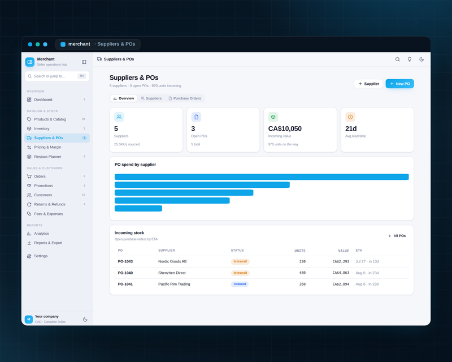452x362 pixels.
Task: Open Analytics chart item
Action: tap(57, 234)
